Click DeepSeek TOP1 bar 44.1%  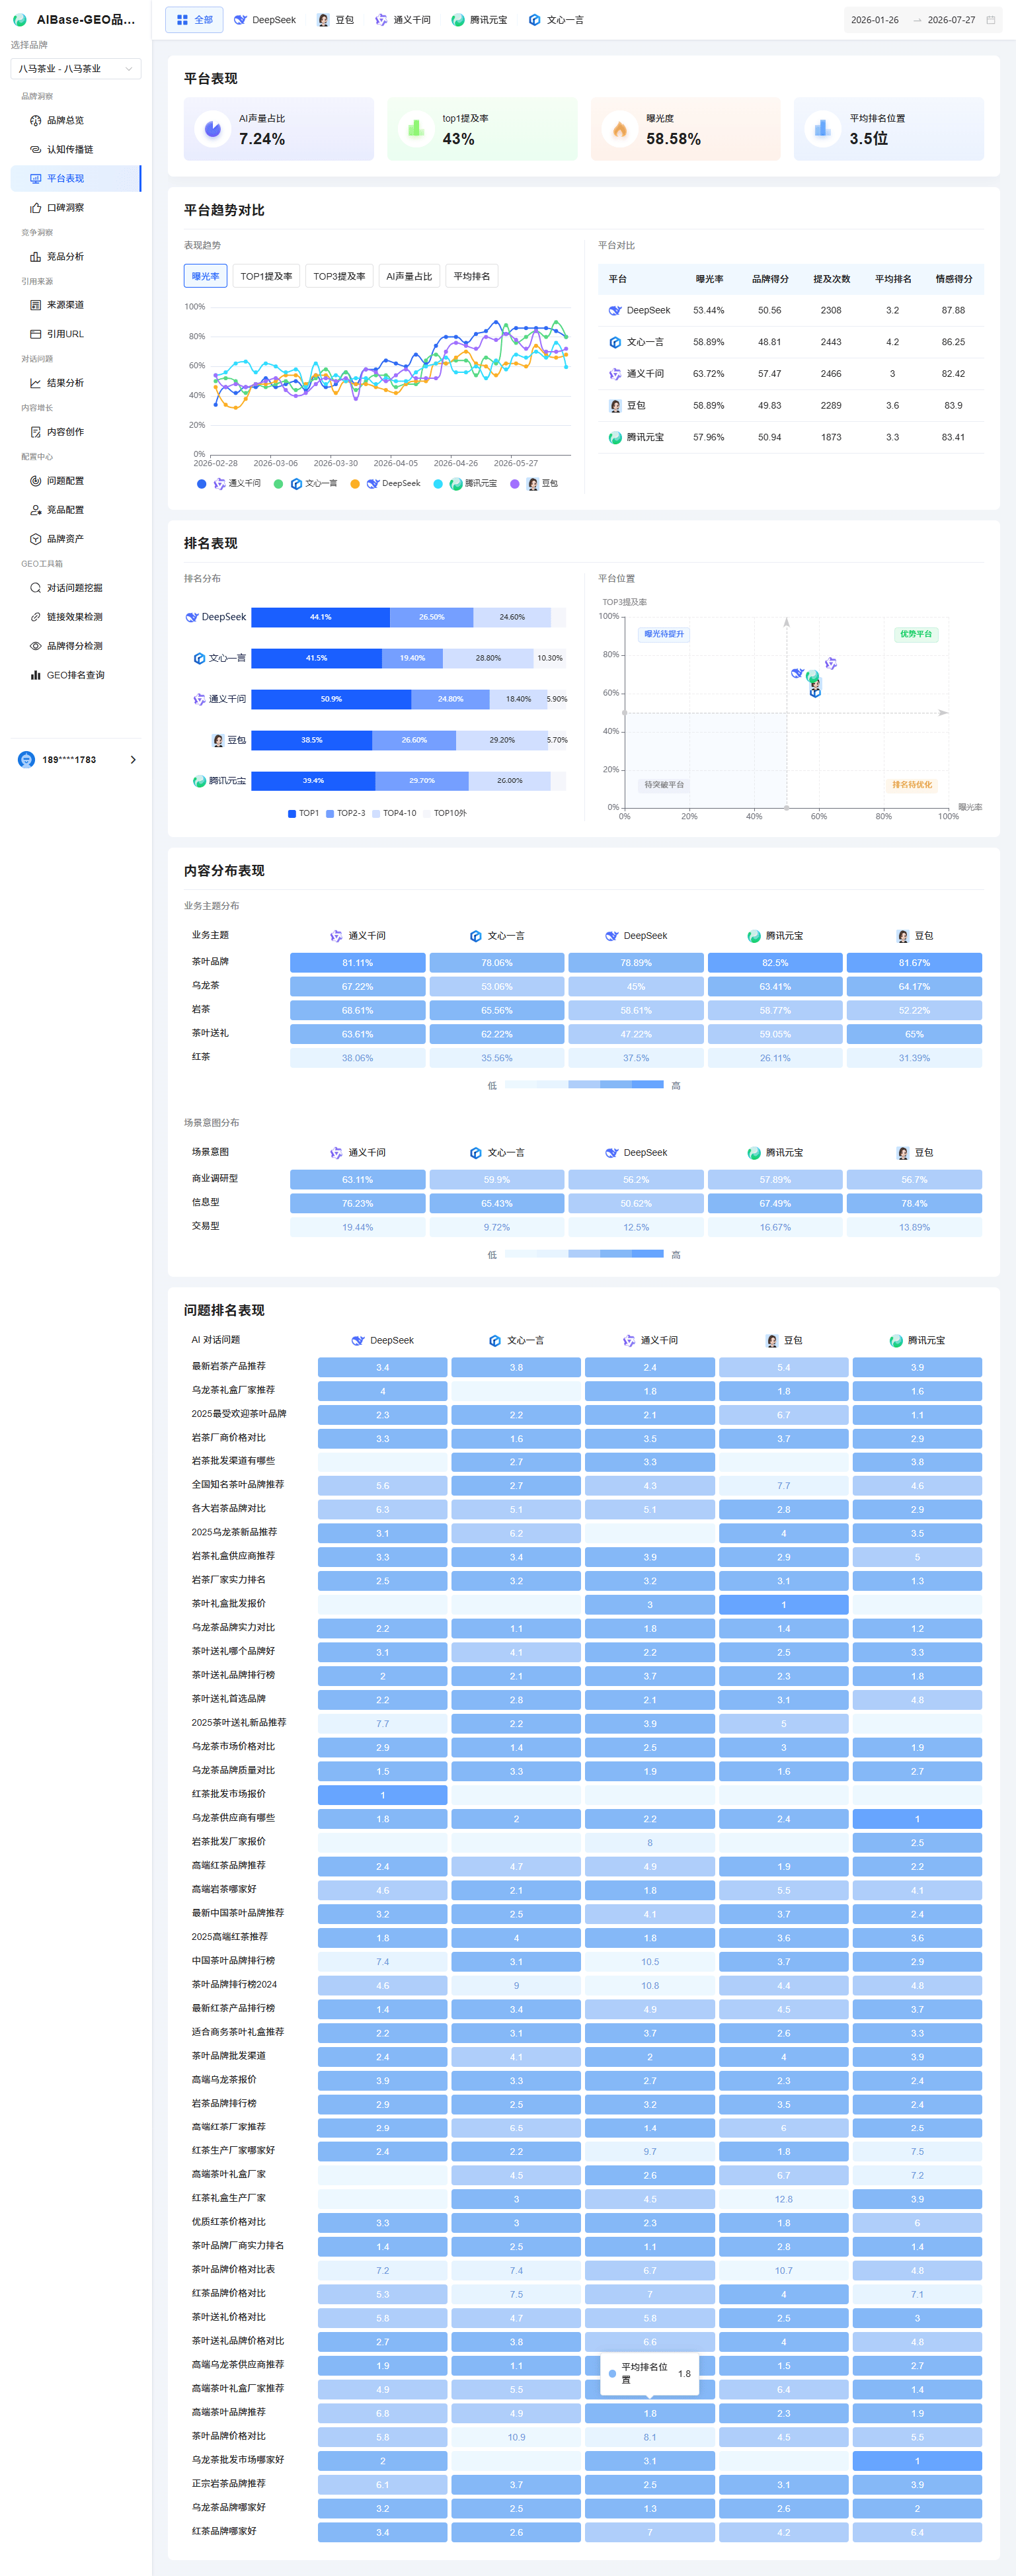tap(320, 617)
